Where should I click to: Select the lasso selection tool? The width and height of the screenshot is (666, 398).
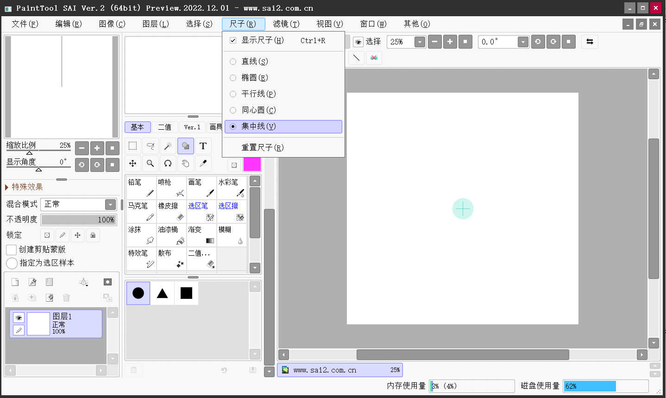pos(151,146)
